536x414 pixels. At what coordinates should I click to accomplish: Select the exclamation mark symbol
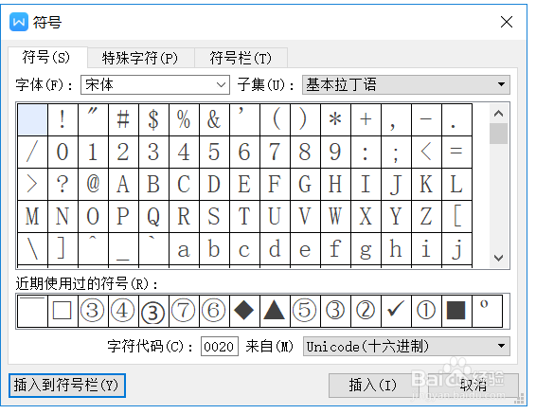click(x=63, y=119)
